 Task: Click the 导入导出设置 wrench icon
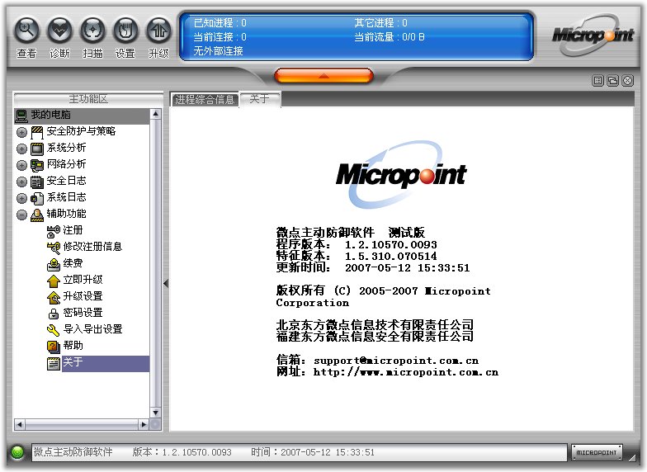pos(54,330)
